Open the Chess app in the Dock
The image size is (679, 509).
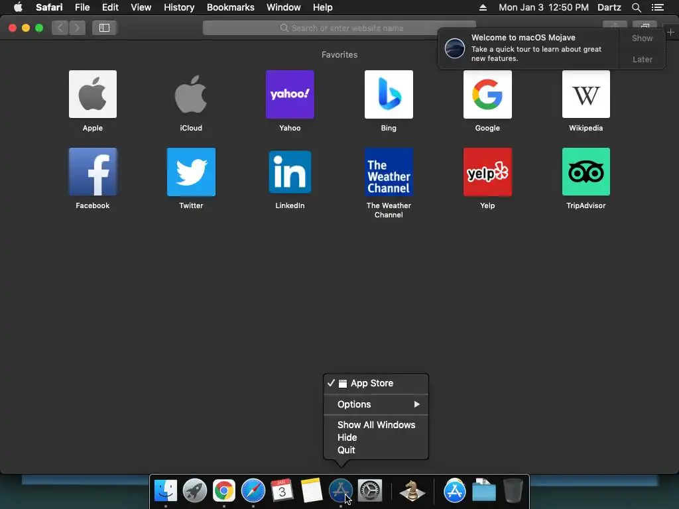[x=412, y=490]
